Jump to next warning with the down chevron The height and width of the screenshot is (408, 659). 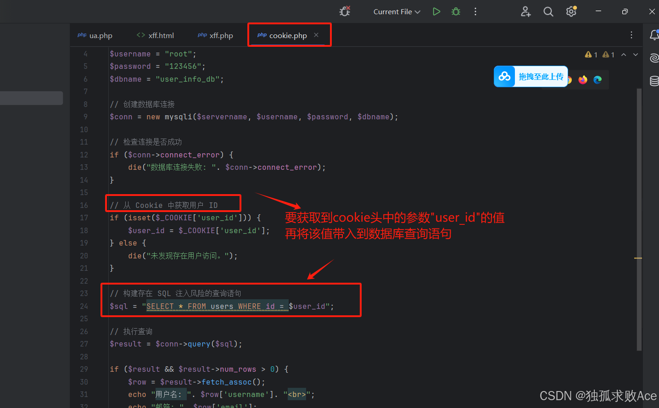(x=635, y=54)
